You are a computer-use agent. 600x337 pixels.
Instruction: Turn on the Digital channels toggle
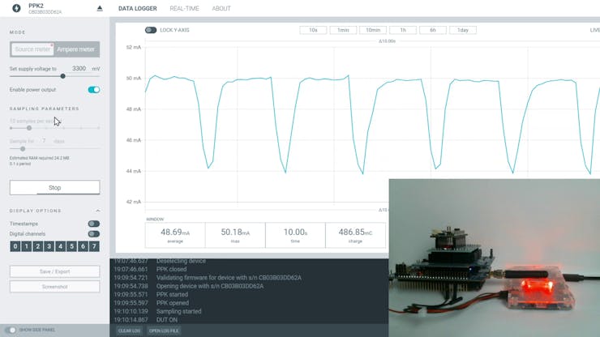(x=94, y=234)
